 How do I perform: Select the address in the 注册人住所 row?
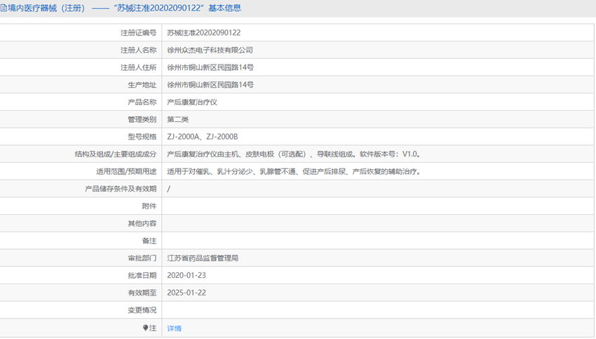coord(210,67)
